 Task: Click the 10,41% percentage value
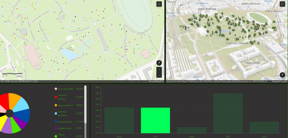[x=79, y=89]
